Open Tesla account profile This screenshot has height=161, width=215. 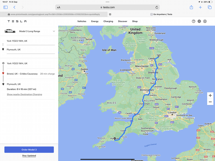(205, 21)
